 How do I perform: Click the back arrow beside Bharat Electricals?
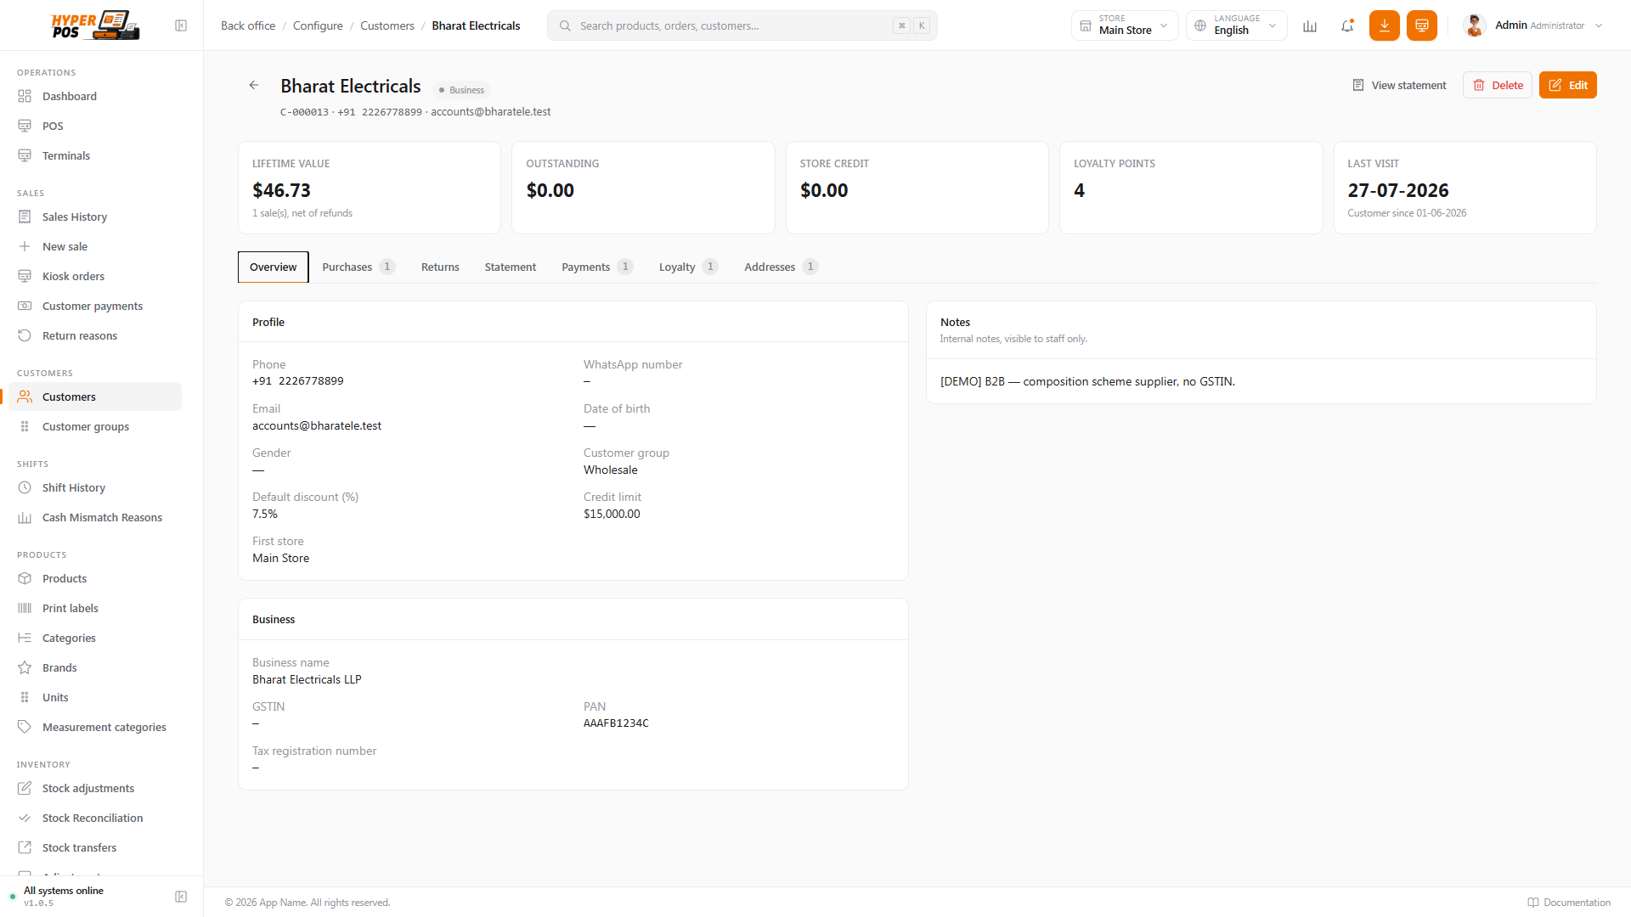pos(254,85)
